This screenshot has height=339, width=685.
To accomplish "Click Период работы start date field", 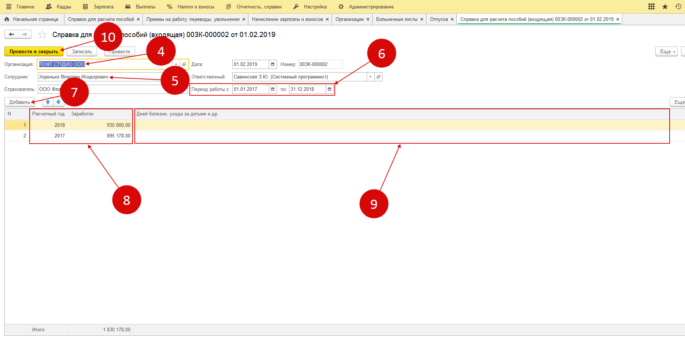I will pyautogui.click(x=251, y=89).
